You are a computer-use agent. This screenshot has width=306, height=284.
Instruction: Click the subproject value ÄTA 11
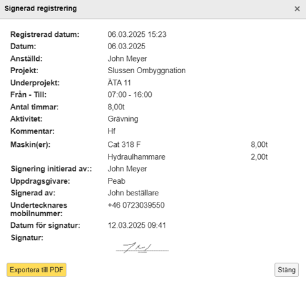[x=119, y=83]
